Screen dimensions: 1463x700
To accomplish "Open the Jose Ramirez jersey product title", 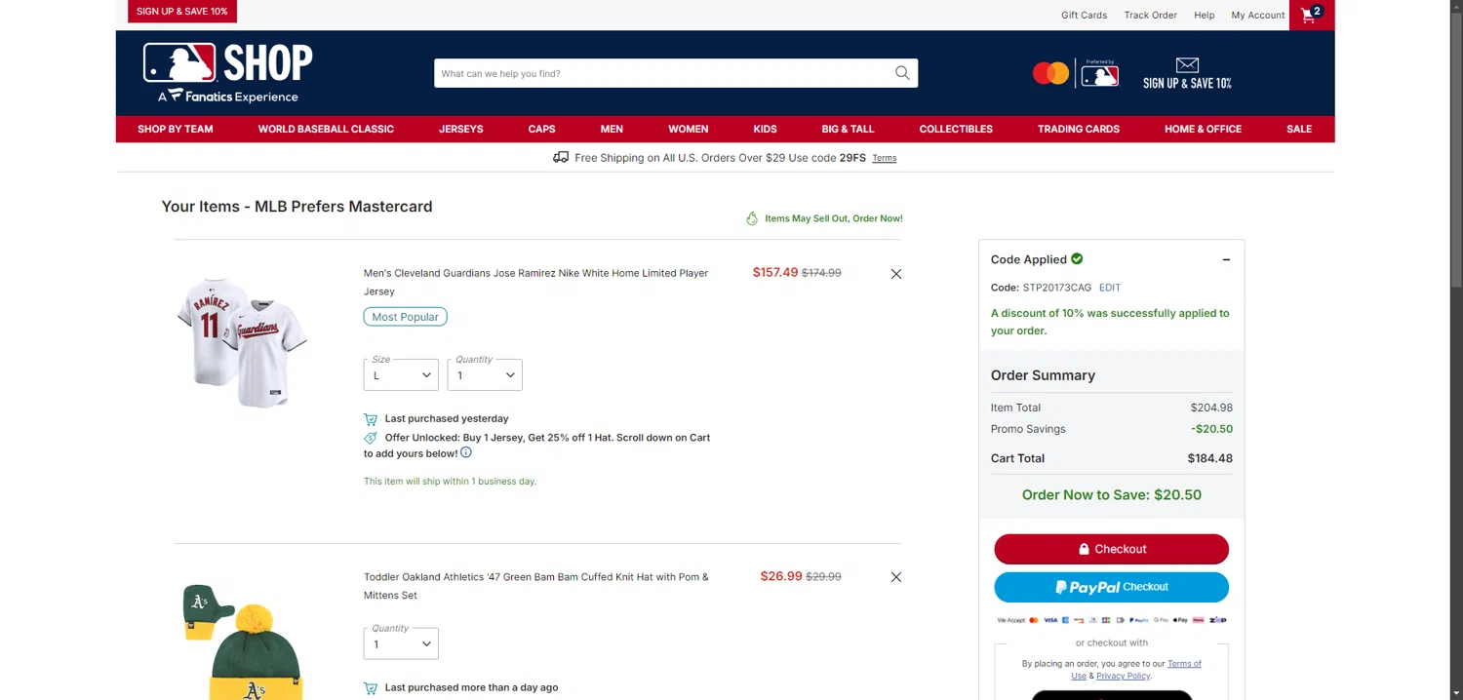I will pyautogui.click(x=535, y=282).
